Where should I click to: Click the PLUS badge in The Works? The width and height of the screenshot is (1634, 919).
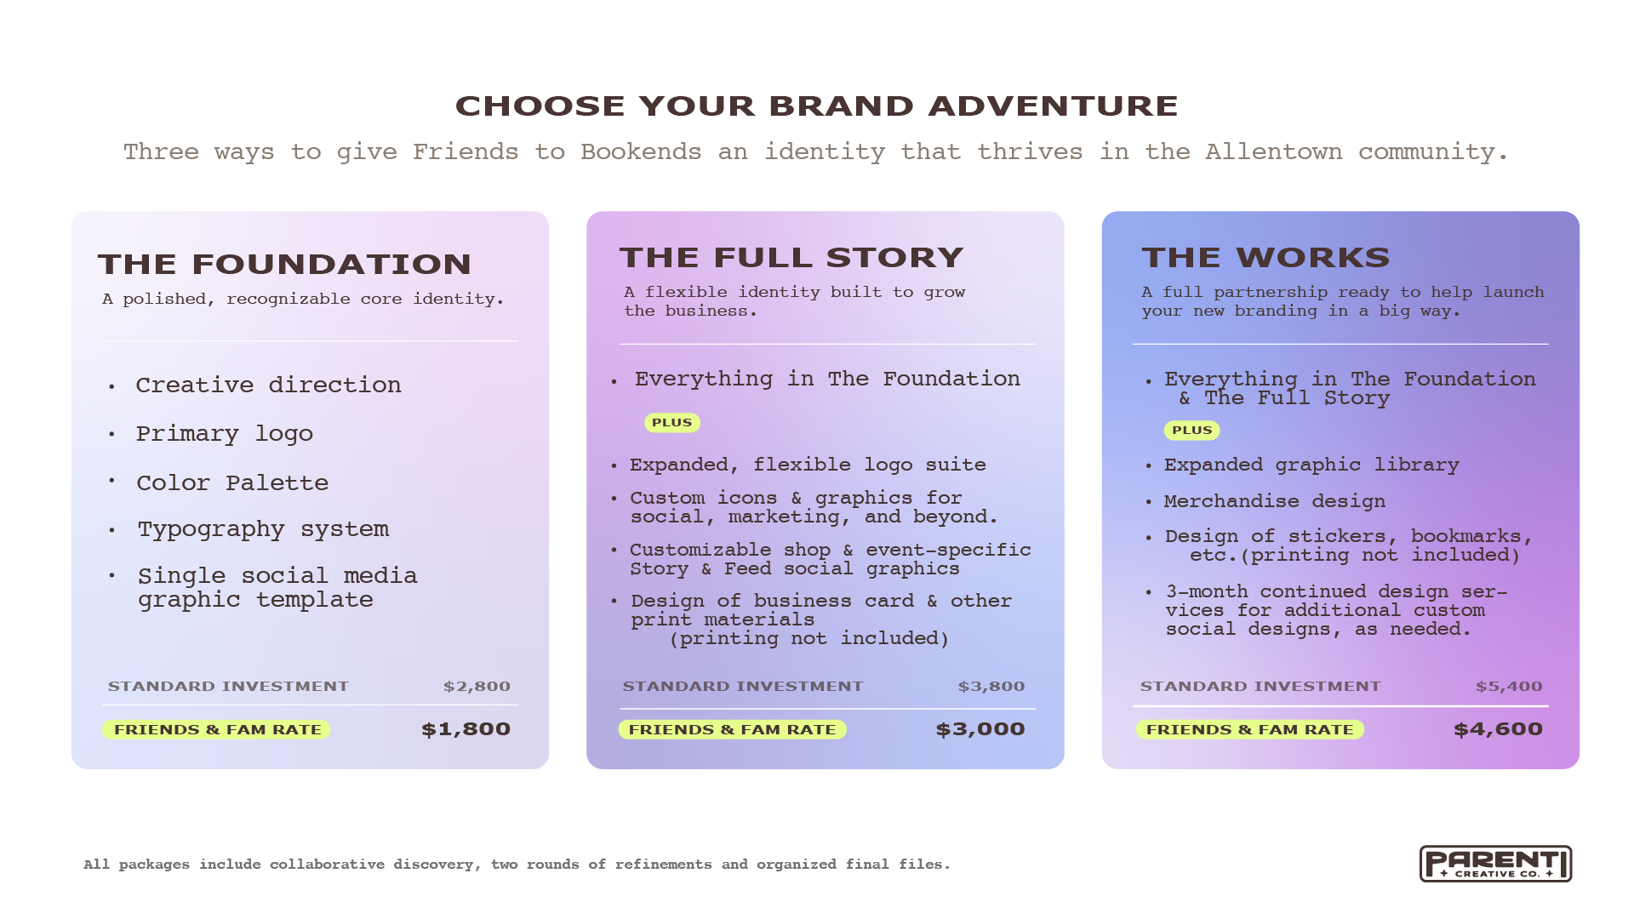(1191, 431)
